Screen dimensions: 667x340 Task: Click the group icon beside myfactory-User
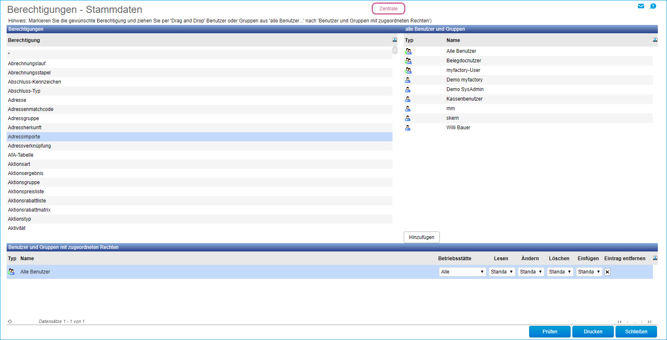(x=408, y=70)
